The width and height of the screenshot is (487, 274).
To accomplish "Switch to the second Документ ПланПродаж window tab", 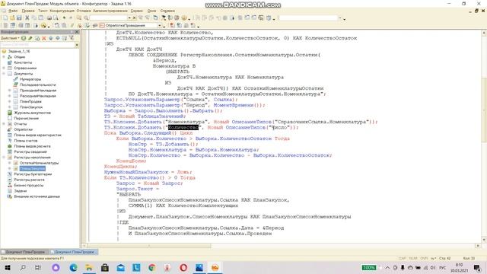I will (74, 252).
